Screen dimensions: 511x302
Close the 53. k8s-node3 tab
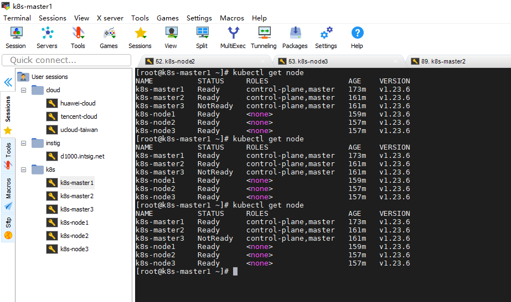tap(395, 61)
